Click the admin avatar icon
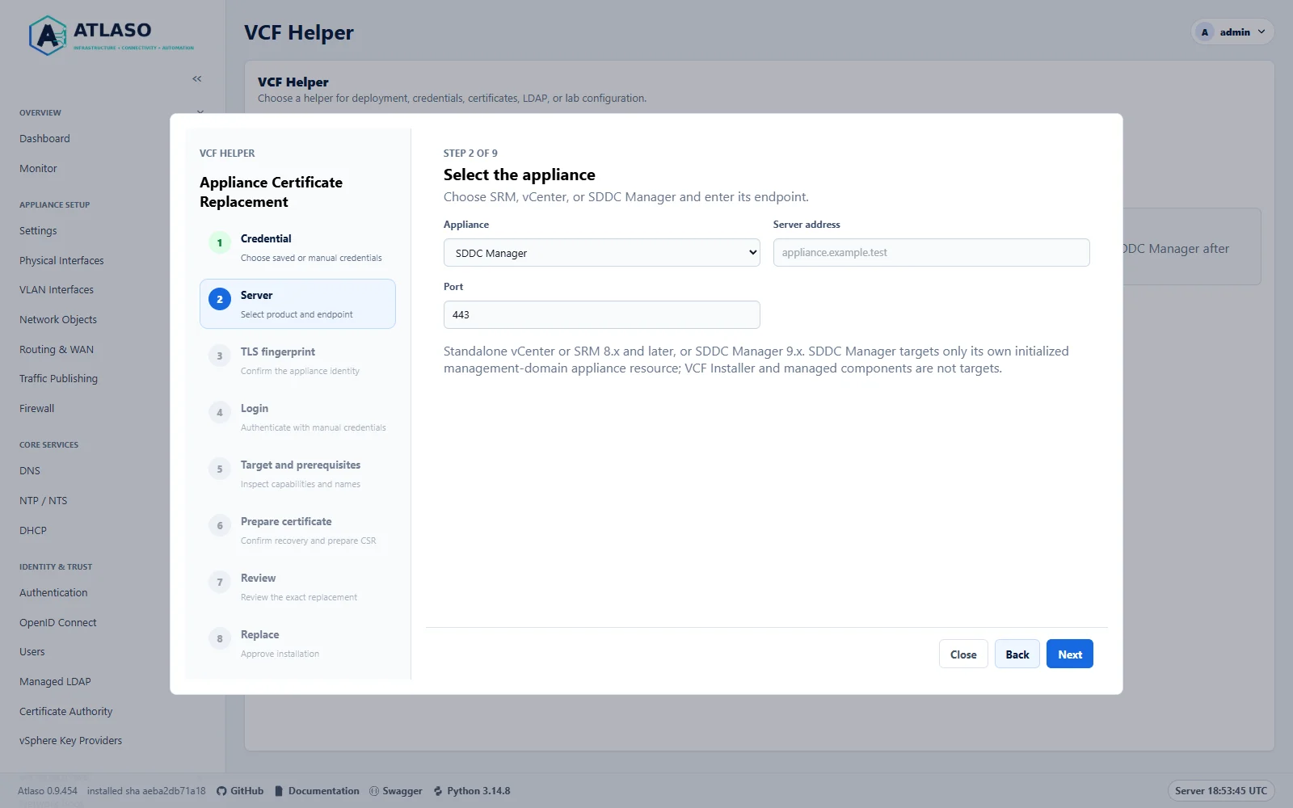 coord(1205,32)
